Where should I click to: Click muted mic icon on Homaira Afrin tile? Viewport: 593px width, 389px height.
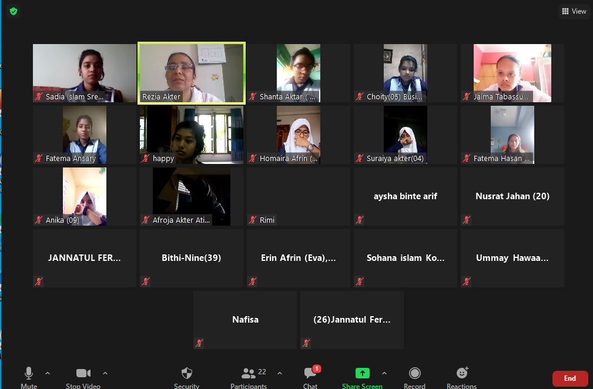pos(253,158)
